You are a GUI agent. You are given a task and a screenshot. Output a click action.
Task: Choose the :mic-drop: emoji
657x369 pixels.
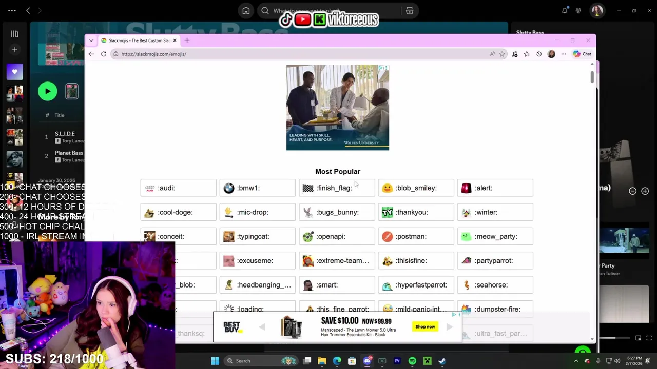pyautogui.click(x=258, y=212)
